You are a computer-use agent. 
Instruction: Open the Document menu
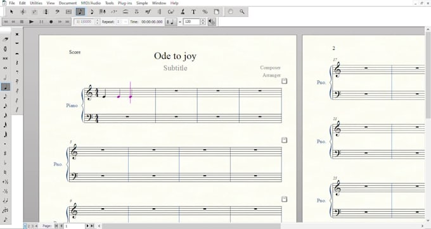[68, 3]
